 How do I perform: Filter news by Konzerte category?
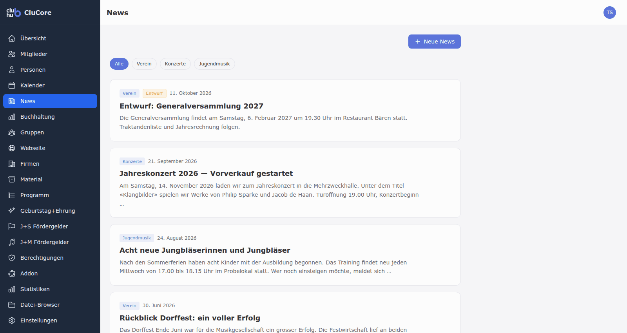(175, 64)
